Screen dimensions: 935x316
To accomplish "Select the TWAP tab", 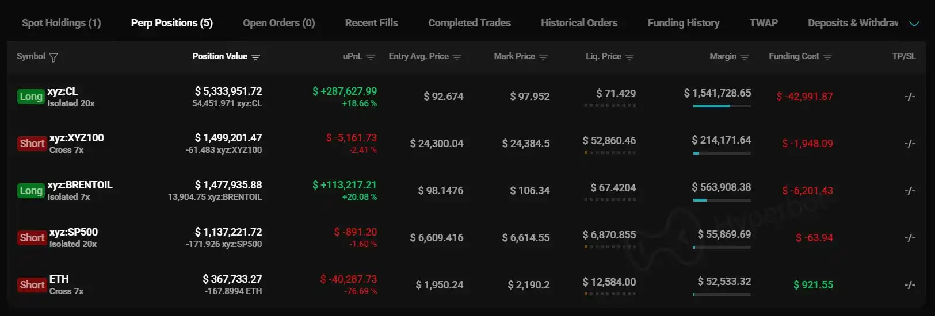I will (x=764, y=23).
